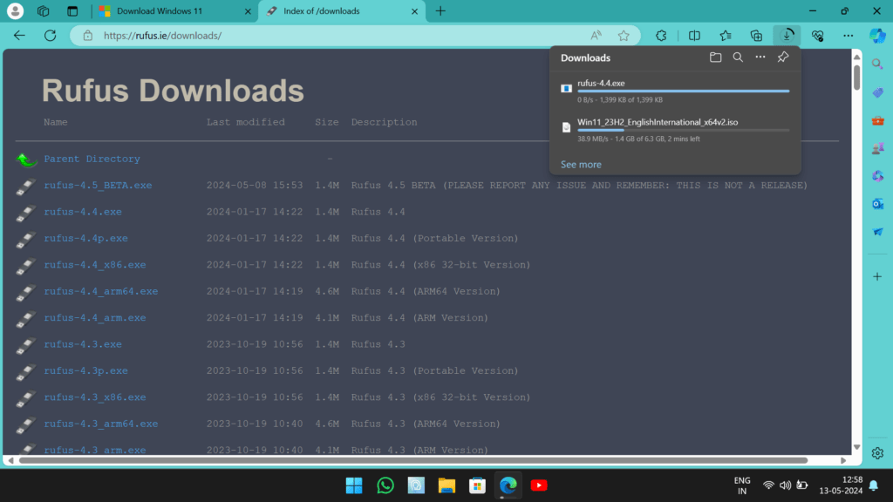Search within downloads
Image resolution: width=893 pixels, height=502 pixels.
pyautogui.click(x=738, y=57)
